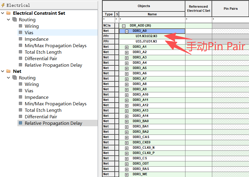Select pin pair U31.N3:U32.N3
249x177 pixels.
[146, 36]
